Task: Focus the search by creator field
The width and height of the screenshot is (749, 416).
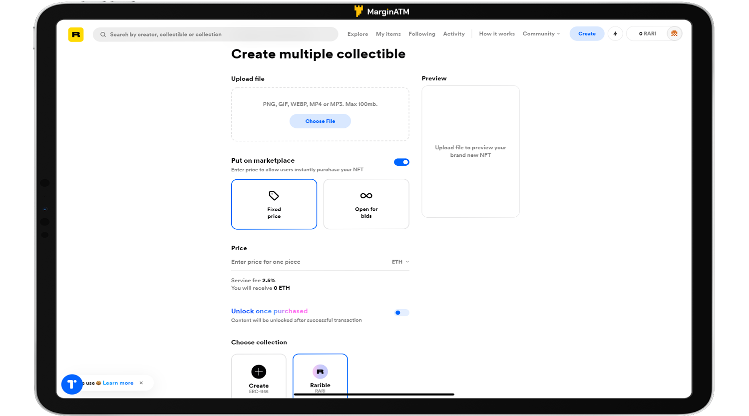Action: [215, 34]
